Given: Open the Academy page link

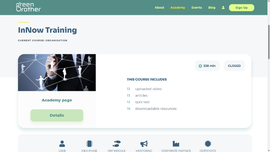Looking at the screenshot, I should [x=57, y=100].
